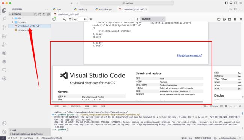Viewport: 244px width, 140px height.
Task: Open Accounts menu in activity bar
Action: [x=4, y=123]
